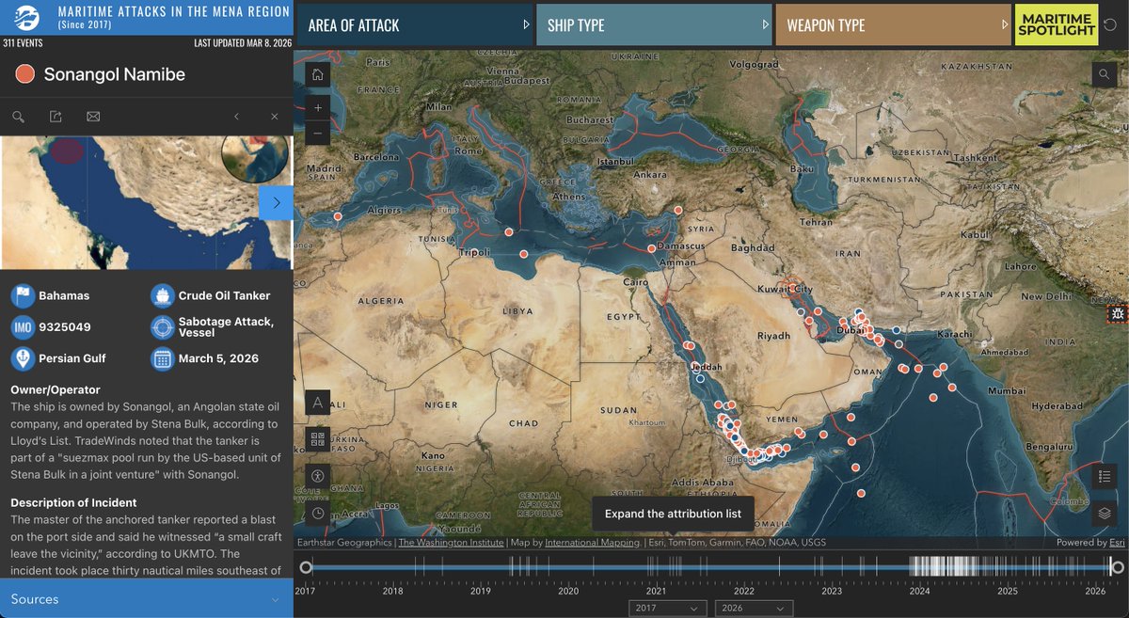Screen dimensions: 1129x618
Task: Click the Sabotage Attack target icon
Action: pos(163,327)
